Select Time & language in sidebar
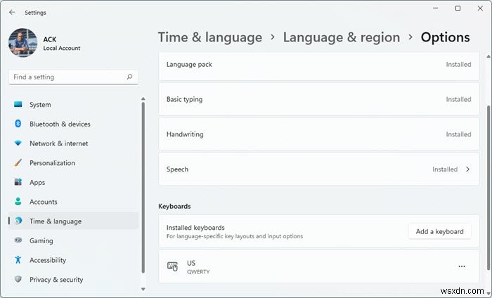This screenshot has height=298, width=492. tap(56, 221)
